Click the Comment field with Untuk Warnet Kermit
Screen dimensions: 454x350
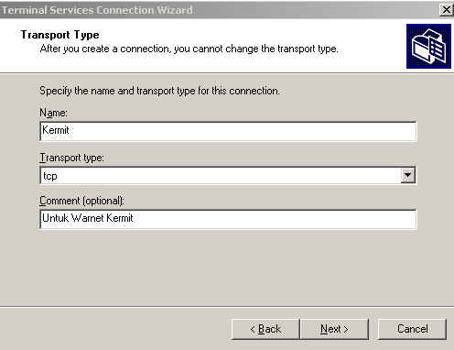228,219
